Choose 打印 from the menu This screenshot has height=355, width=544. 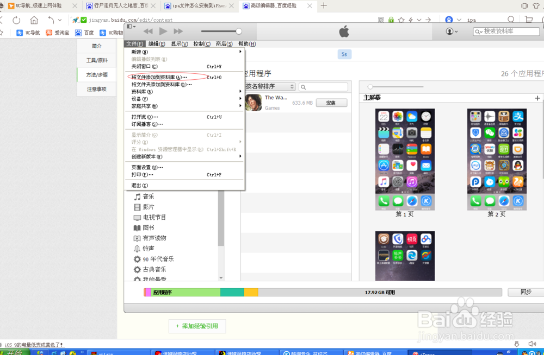(x=184, y=175)
